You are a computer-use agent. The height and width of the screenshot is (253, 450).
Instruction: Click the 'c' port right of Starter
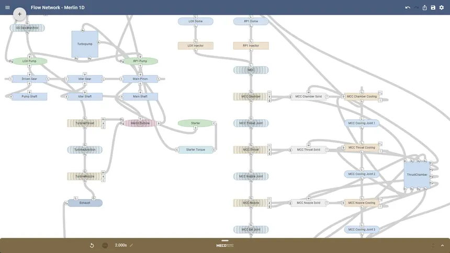click(x=214, y=123)
